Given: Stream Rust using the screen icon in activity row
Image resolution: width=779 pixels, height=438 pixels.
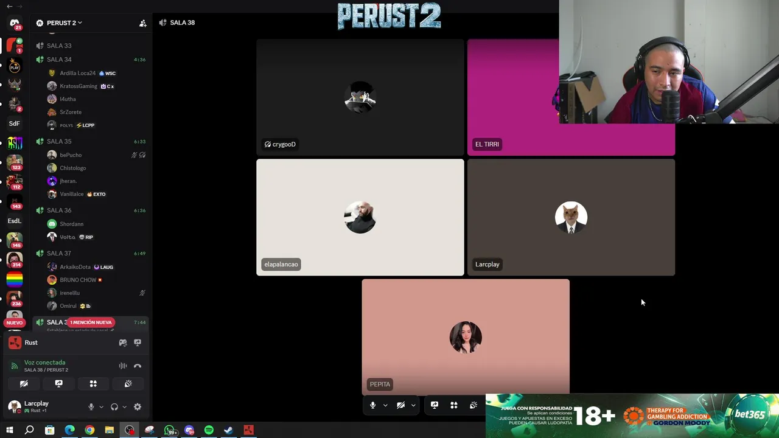Looking at the screenshot, I should [x=138, y=342].
